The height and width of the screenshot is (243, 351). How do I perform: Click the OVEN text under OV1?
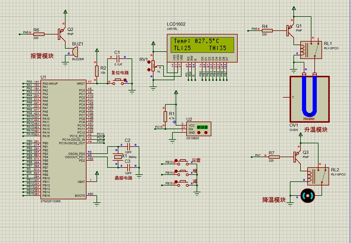(294, 130)
